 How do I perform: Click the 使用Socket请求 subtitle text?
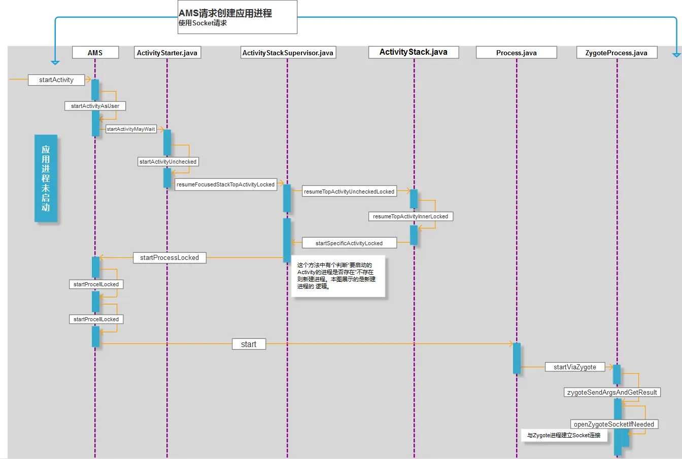coord(202,23)
